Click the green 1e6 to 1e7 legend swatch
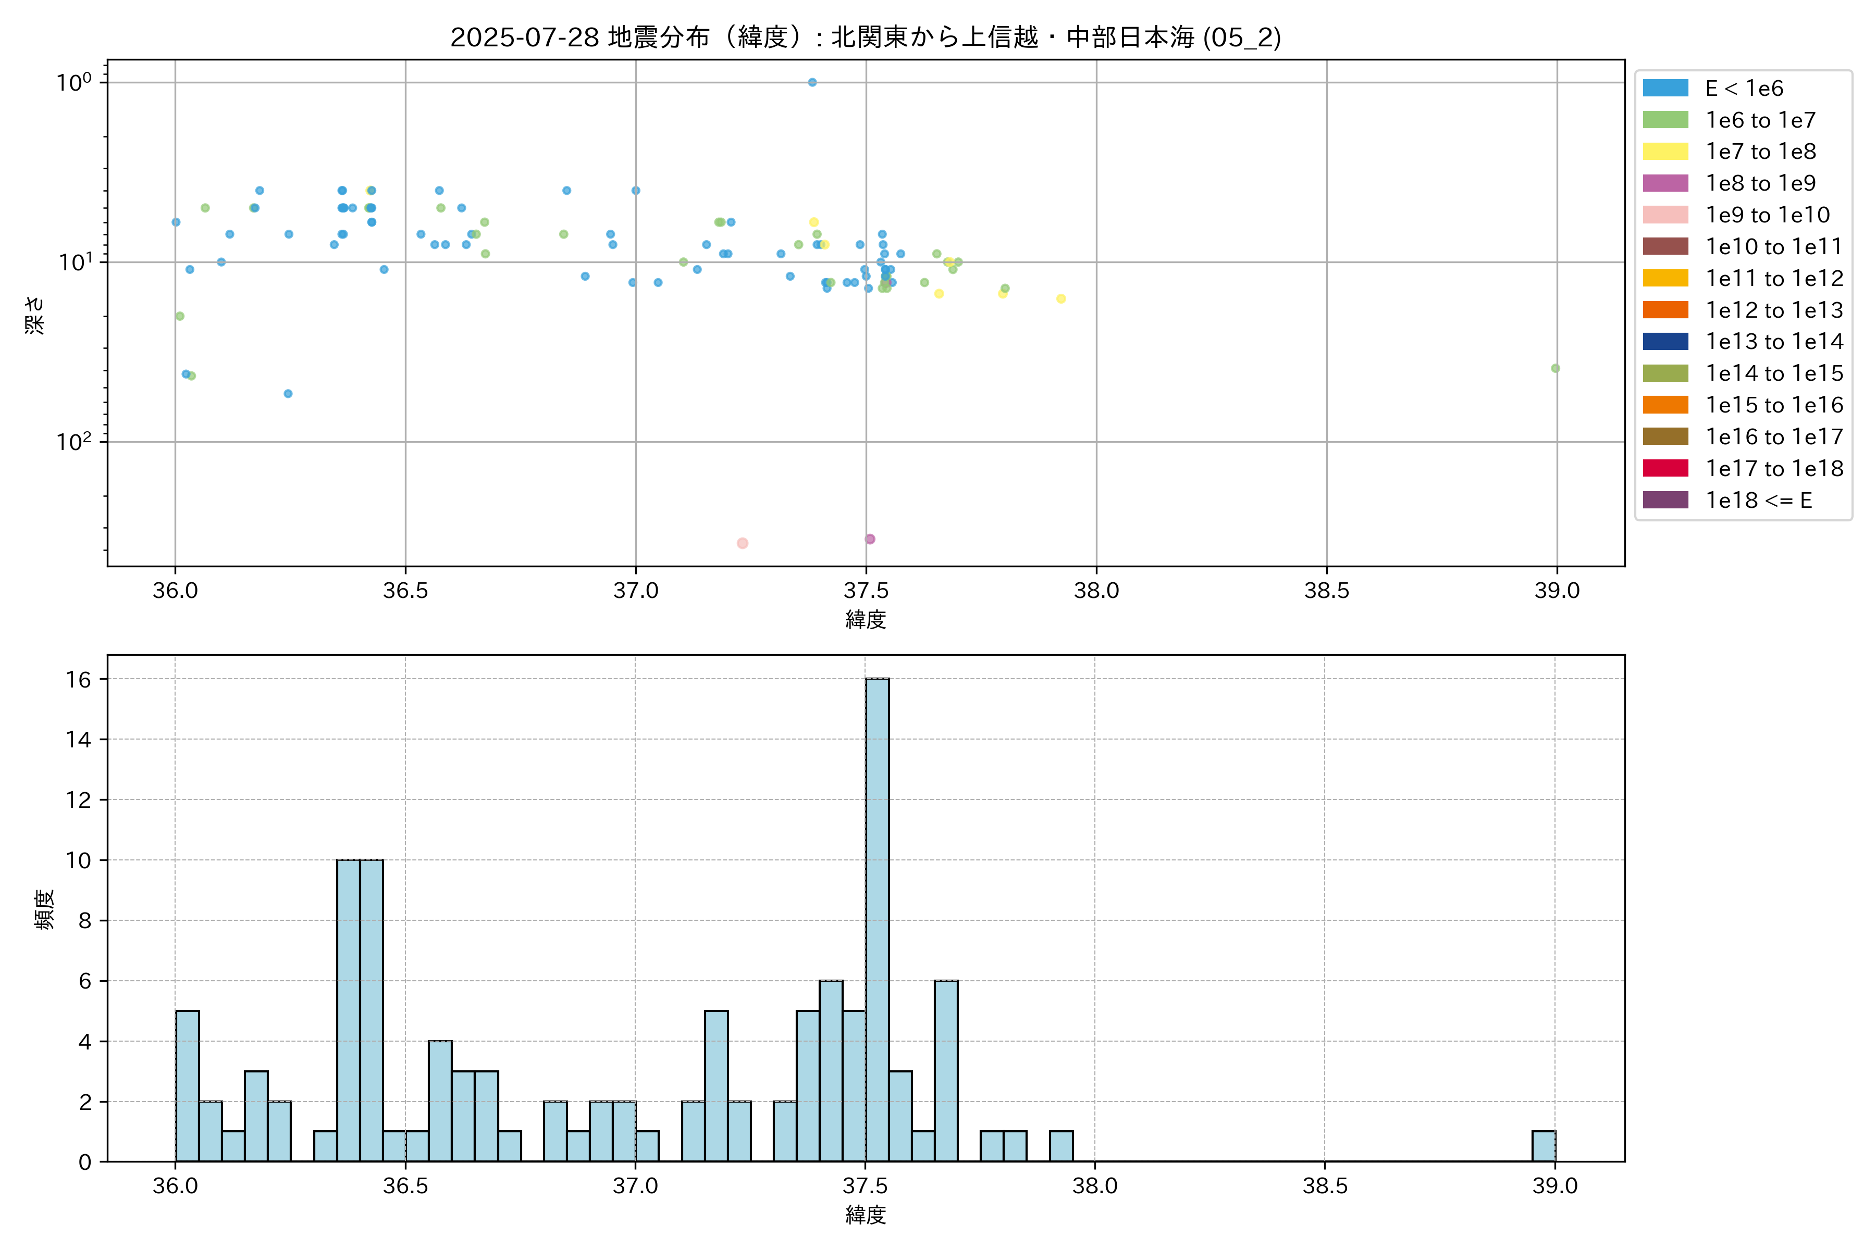Screen dimensions: 1876x1250 (x=1664, y=120)
